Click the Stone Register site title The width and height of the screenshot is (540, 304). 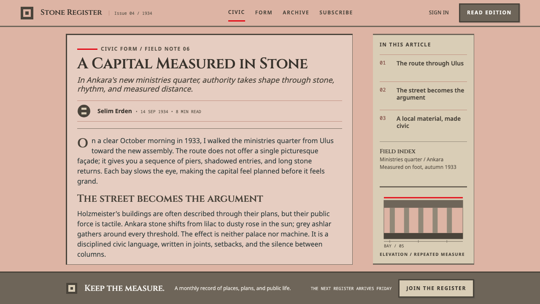(x=71, y=13)
